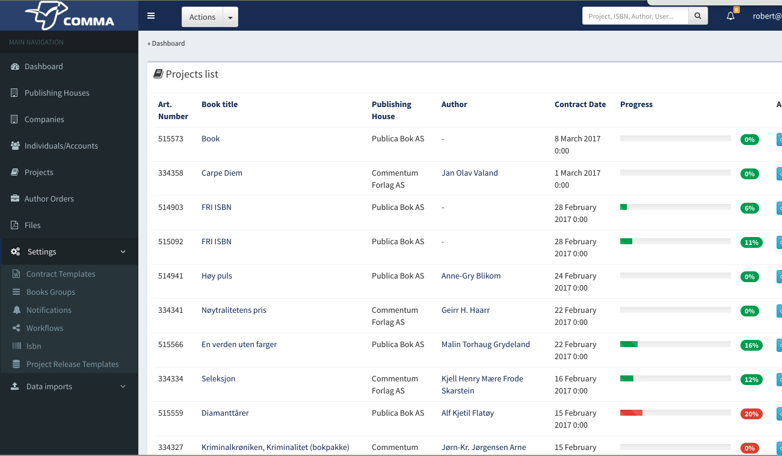Click the Book title column header
The width and height of the screenshot is (782, 456).
[x=220, y=105]
